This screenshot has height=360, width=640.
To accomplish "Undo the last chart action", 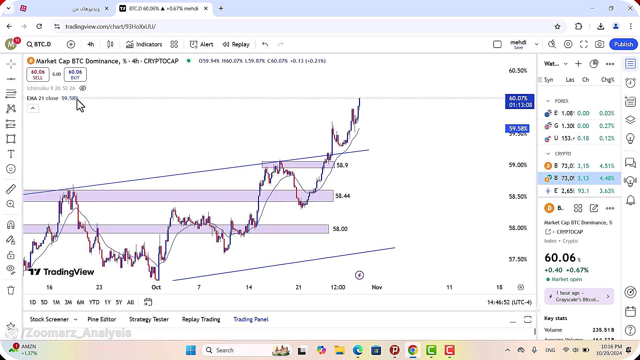I will pos(265,44).
